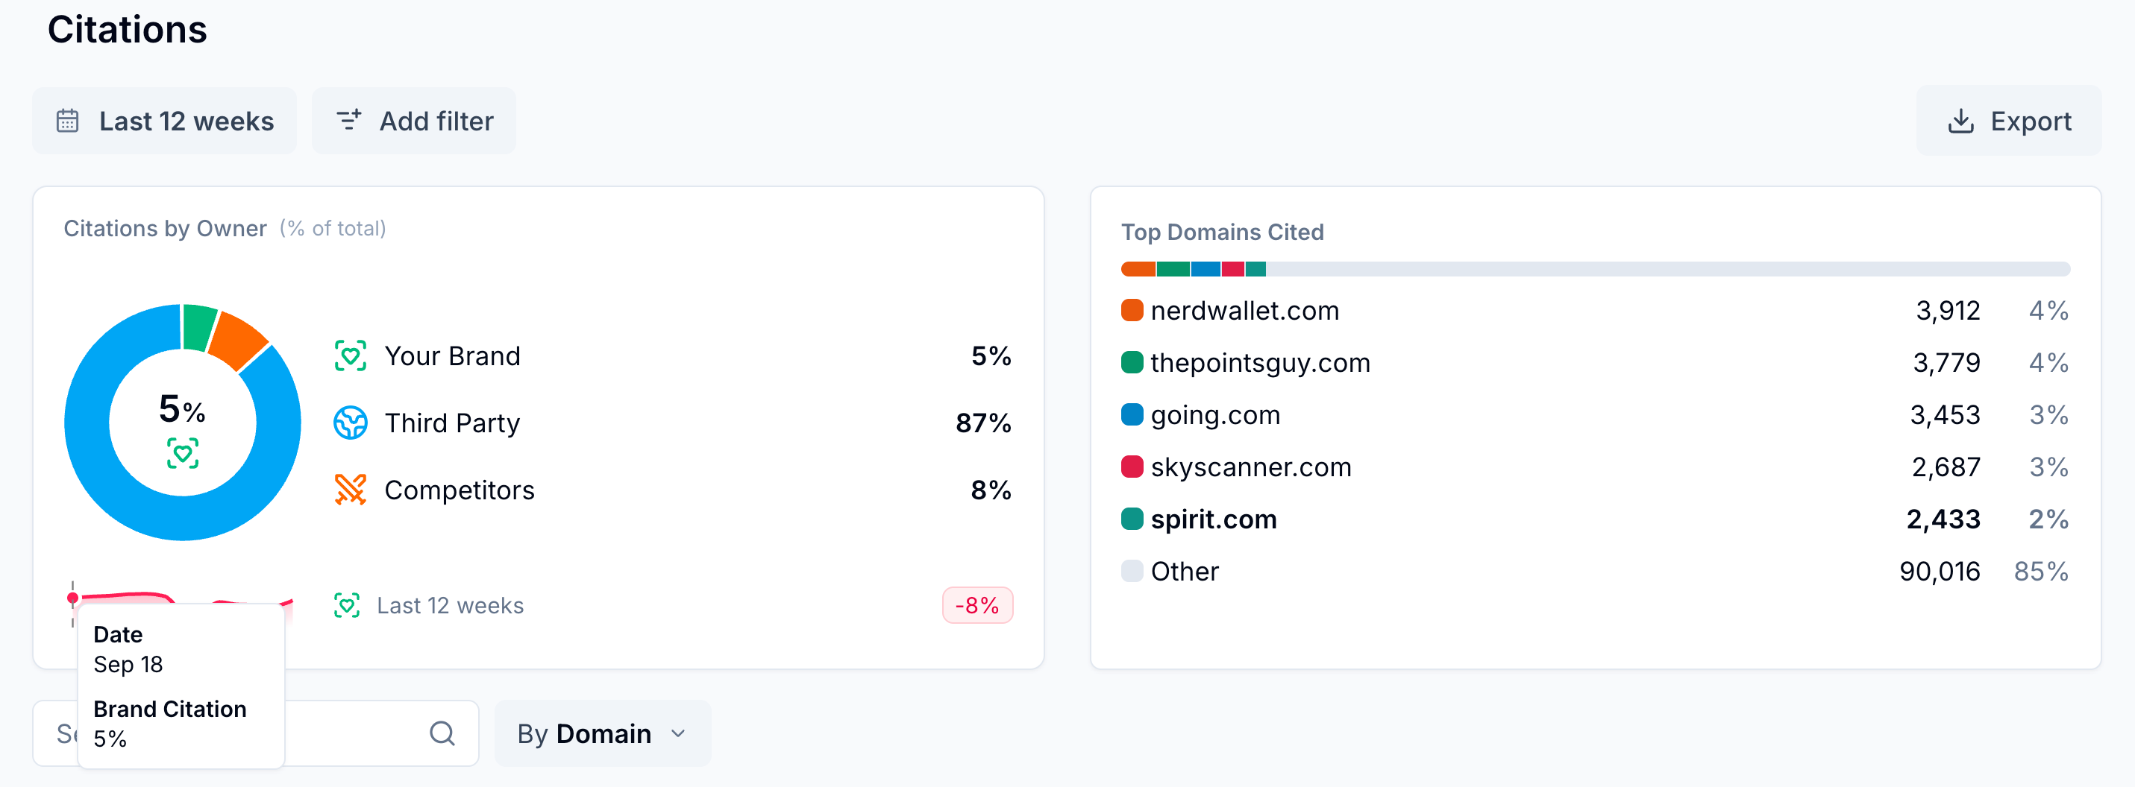Viewport: 2135px width, 787px height.
Task: Click the search magnifier icon
Action: pyautogui.click(x=442, y=733)
